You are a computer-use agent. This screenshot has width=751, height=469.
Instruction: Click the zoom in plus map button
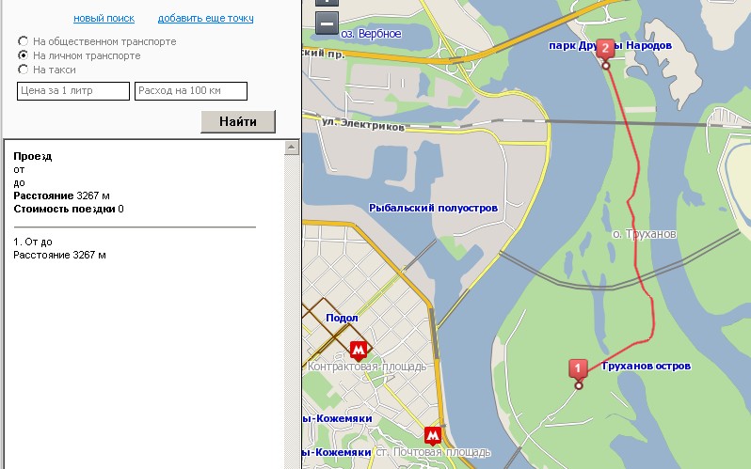[x=327, y=3]
